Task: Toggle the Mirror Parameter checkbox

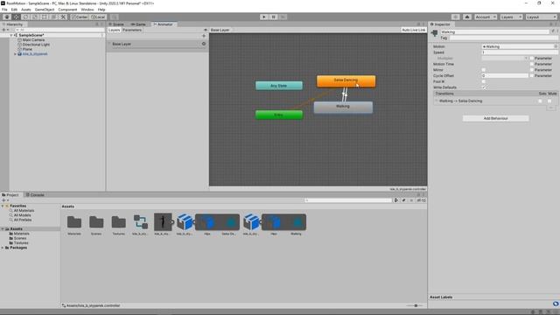Action: point(532,70)
